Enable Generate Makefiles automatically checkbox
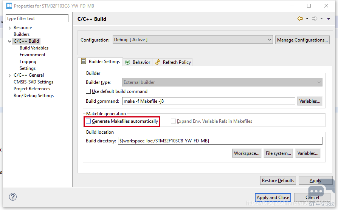 click(x=88, y=121)
